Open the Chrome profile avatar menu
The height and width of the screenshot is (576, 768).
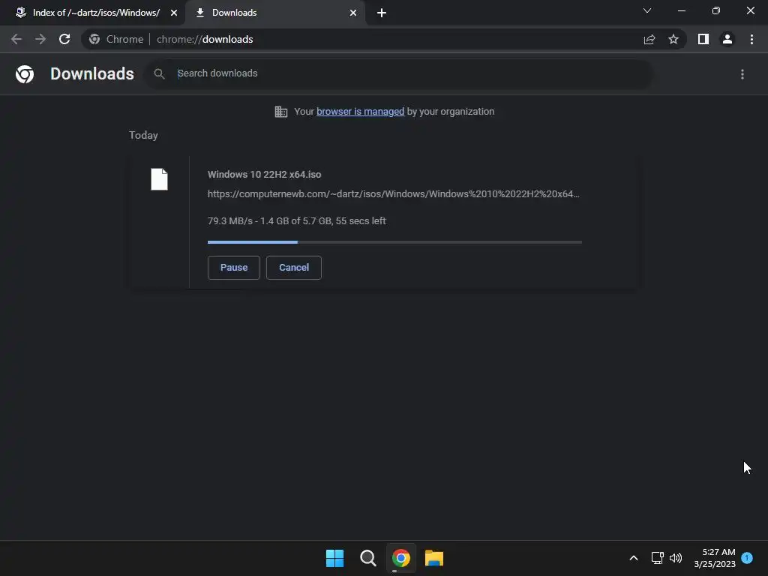click(727, 39)
